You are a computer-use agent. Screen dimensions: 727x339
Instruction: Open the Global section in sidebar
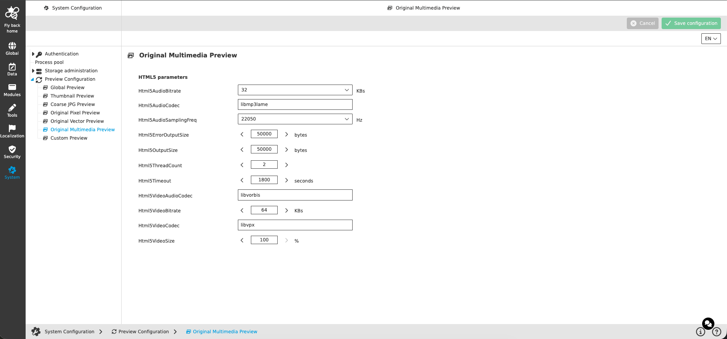pos(12,49)
